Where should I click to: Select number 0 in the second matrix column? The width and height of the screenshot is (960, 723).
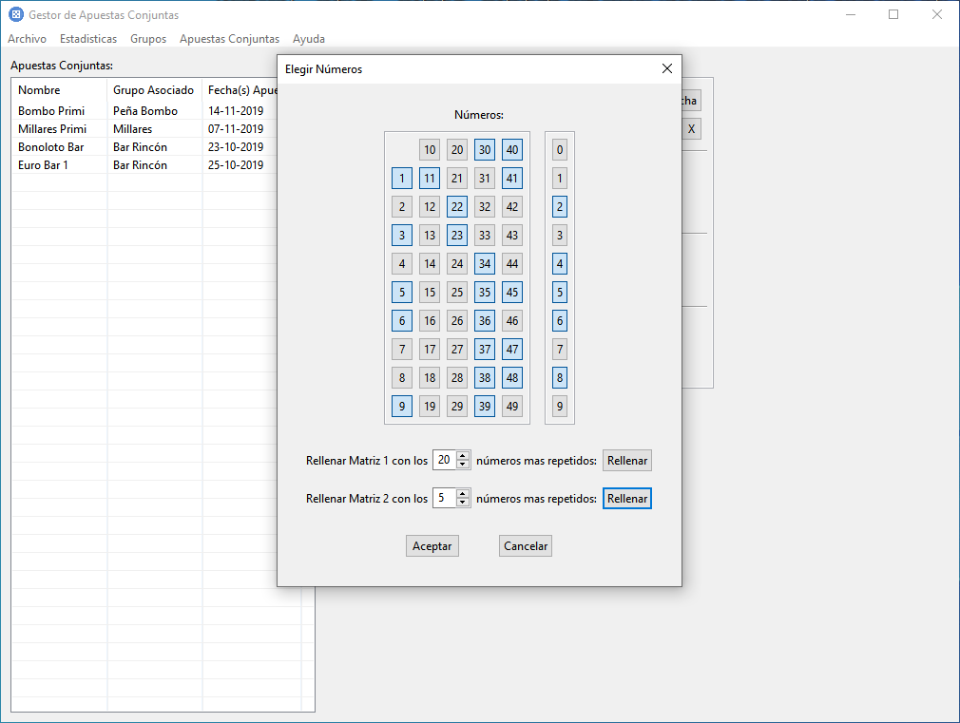point(560,150)
